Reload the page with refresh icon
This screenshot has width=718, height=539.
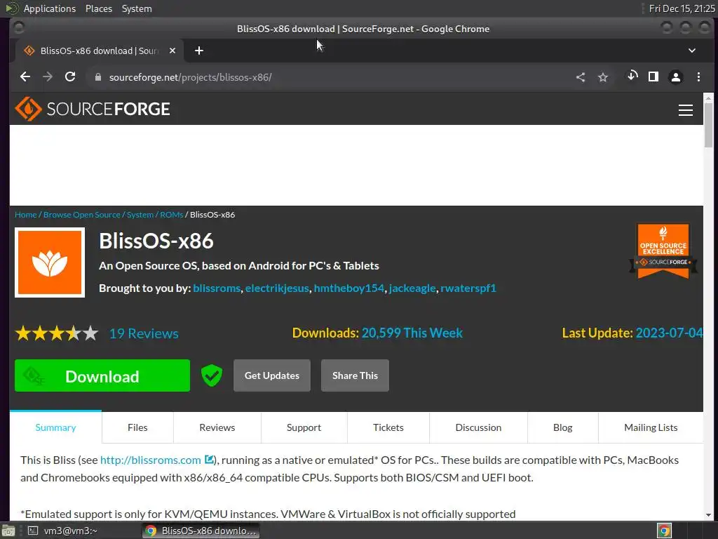point(70,77)
